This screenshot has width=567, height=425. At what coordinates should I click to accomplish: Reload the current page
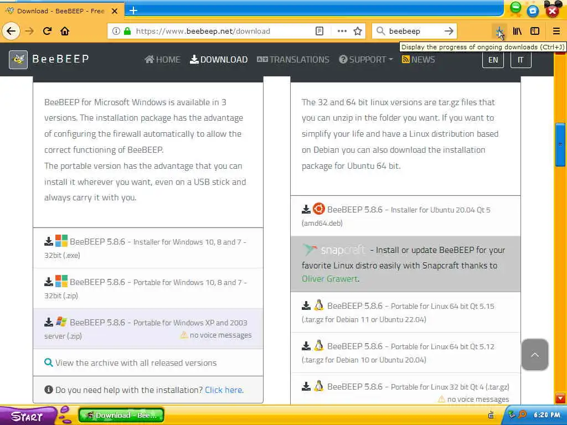click(x=47, y=31)
